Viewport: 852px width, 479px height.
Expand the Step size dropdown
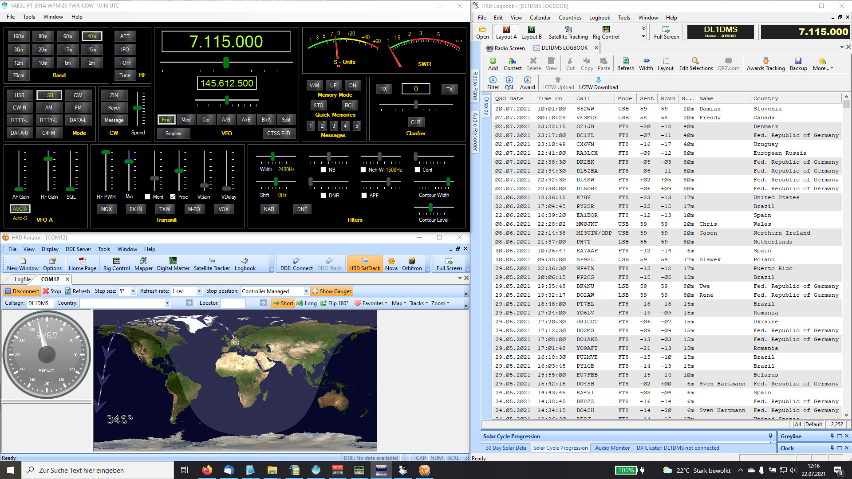[133, 291]
